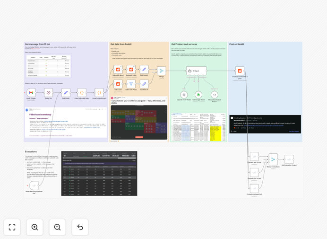This screenshot has width=327, height=239.
Task: Select the Set Evaluation Output node
Action: click(289, 159)
